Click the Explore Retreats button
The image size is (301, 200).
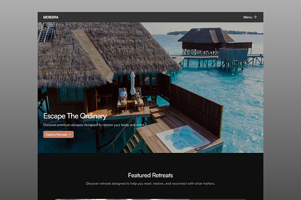(58, 135)
